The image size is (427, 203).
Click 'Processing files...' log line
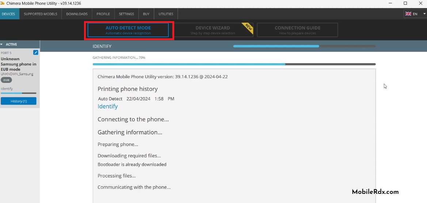[x=117, y=176]
